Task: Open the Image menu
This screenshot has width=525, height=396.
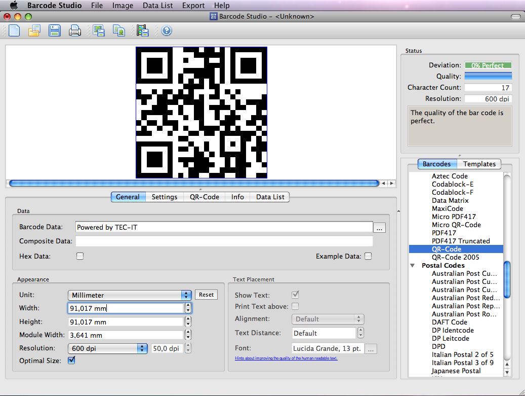Action: point(123,6)
